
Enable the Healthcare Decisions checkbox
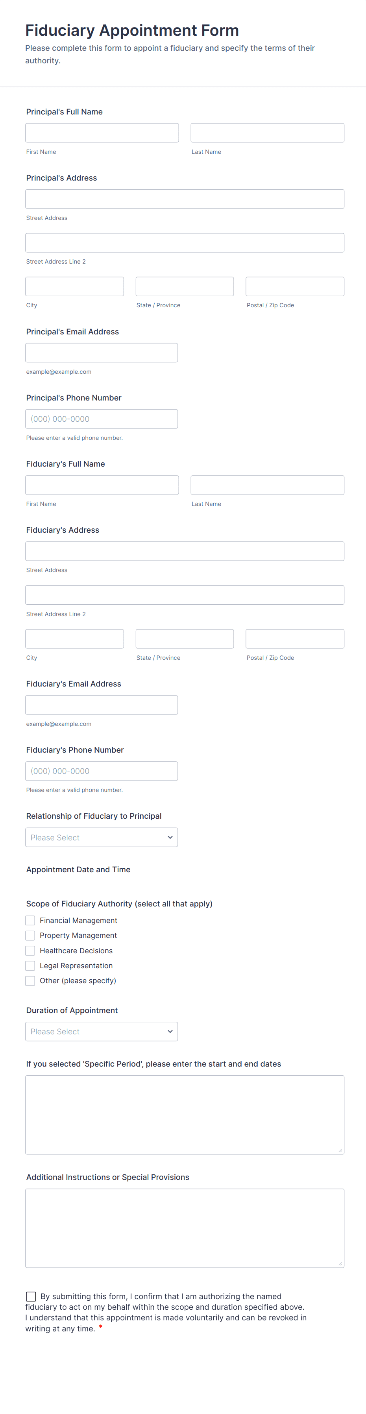(x=30, y=950)
